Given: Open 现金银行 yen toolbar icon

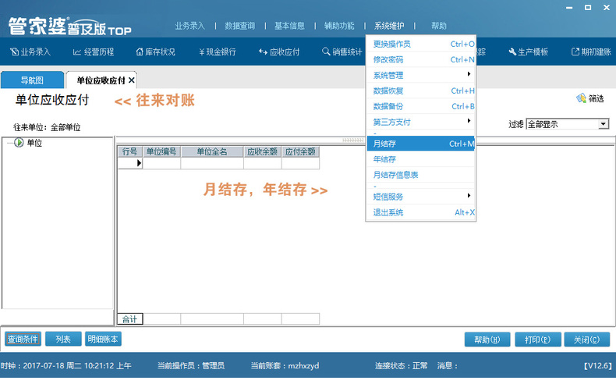Looking at the screenshot, I should coord(201,52).
